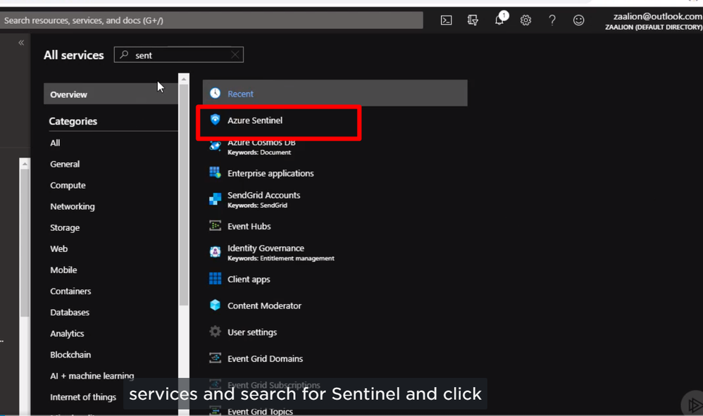The image size is (703, 416).
Task: Click the Enterprise applications icon
Action: 216,172
